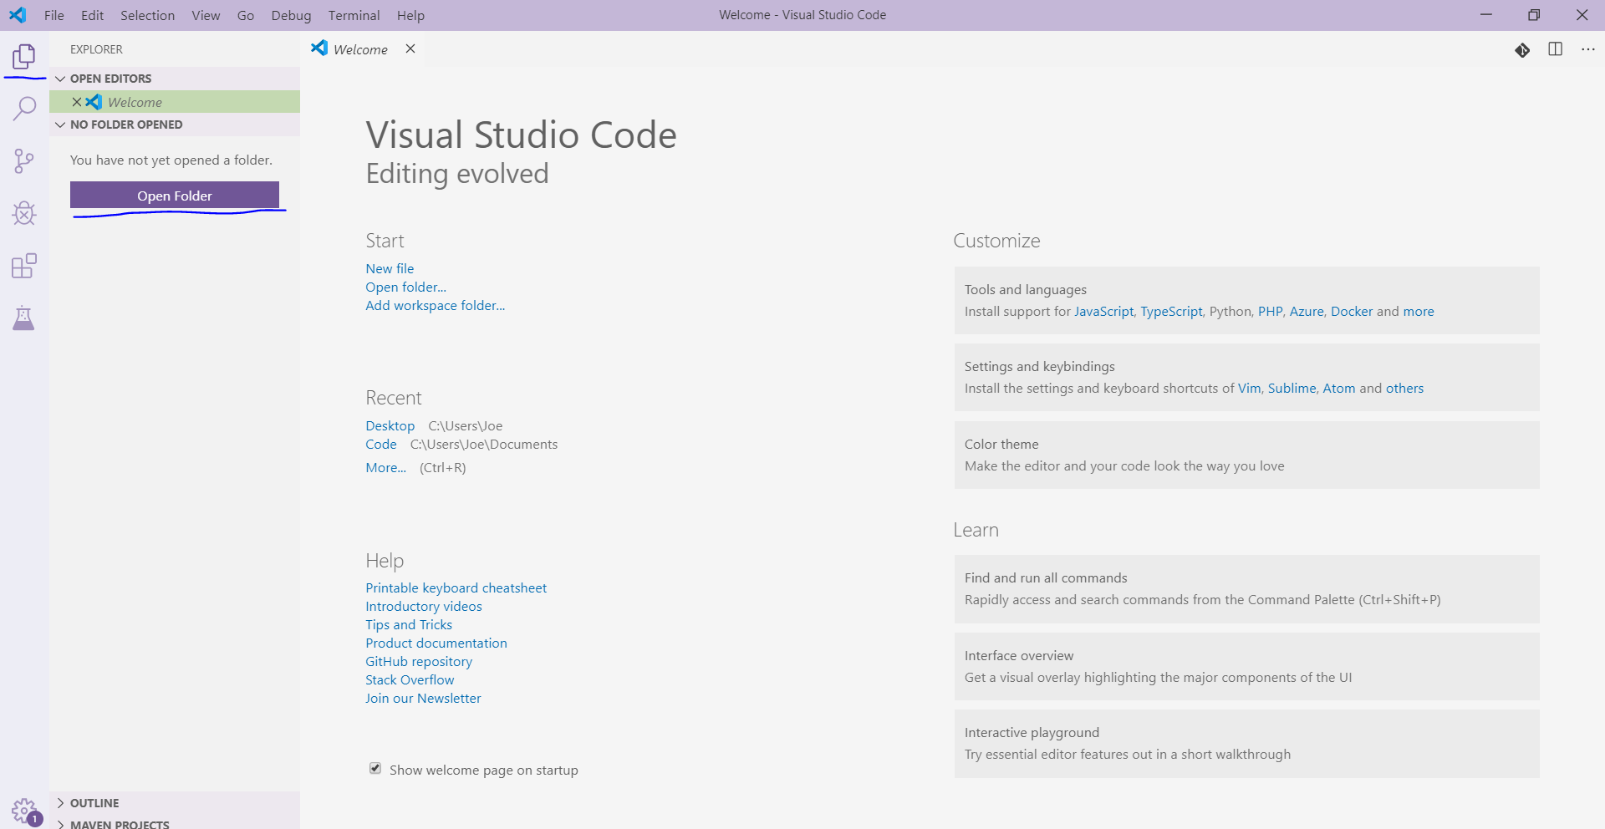The width and height of the screenshot is (1605, 829).
Task: Click the others keybindings link
Action: (x=1404, y=388)
